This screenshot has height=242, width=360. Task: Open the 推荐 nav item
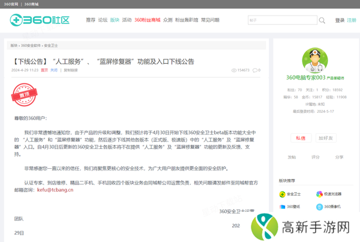(x=91, y=20)
